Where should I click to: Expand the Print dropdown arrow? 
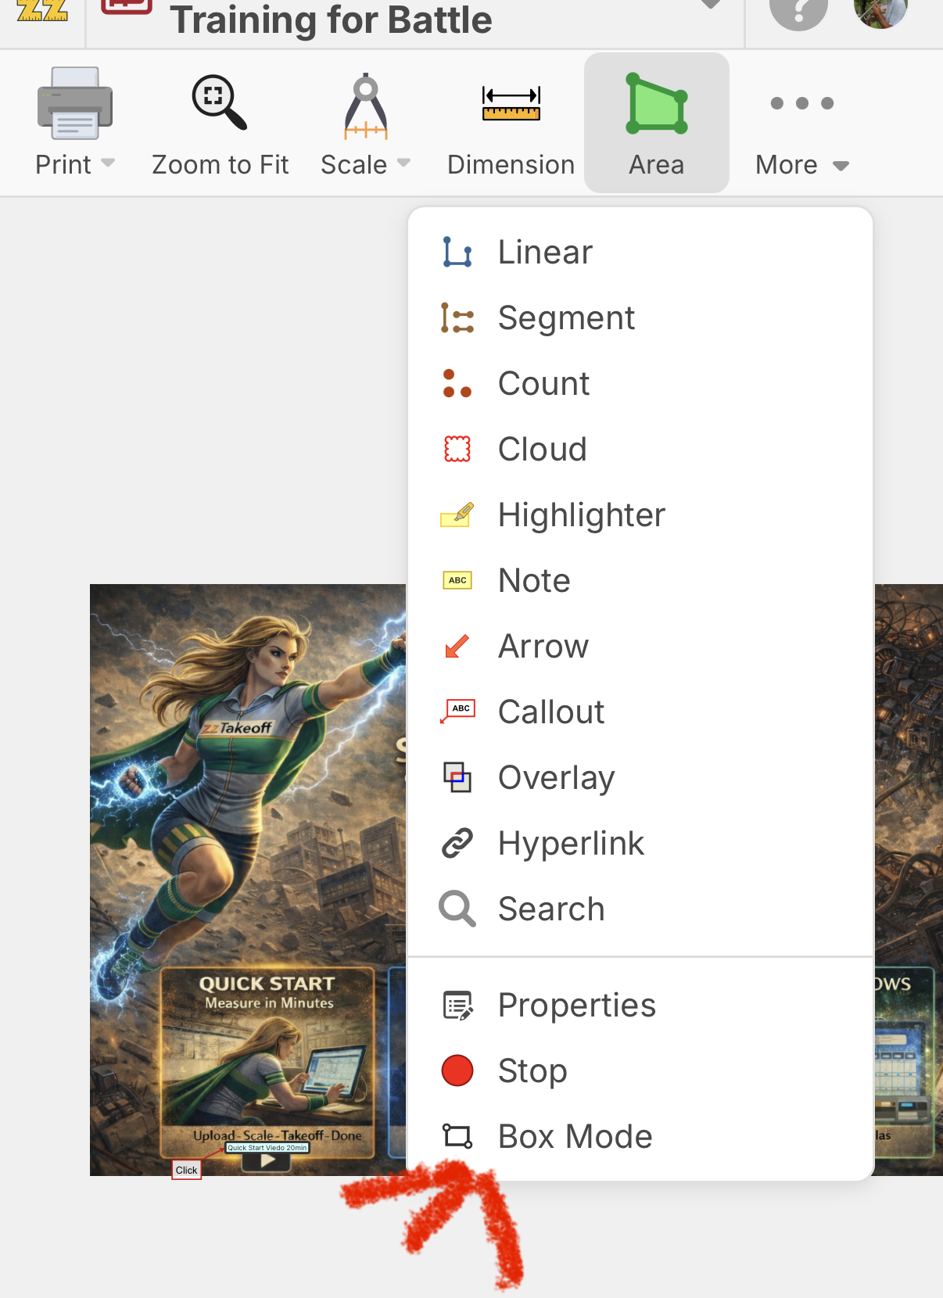[108, 163]
